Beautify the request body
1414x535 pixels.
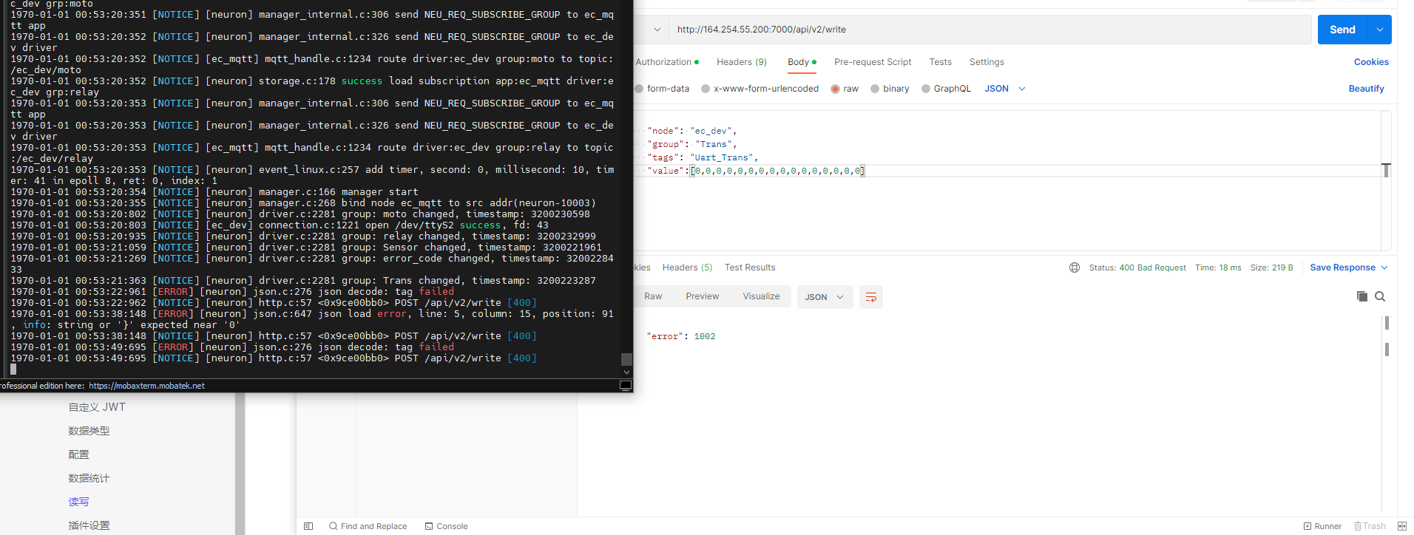[x=1366, y=89]
